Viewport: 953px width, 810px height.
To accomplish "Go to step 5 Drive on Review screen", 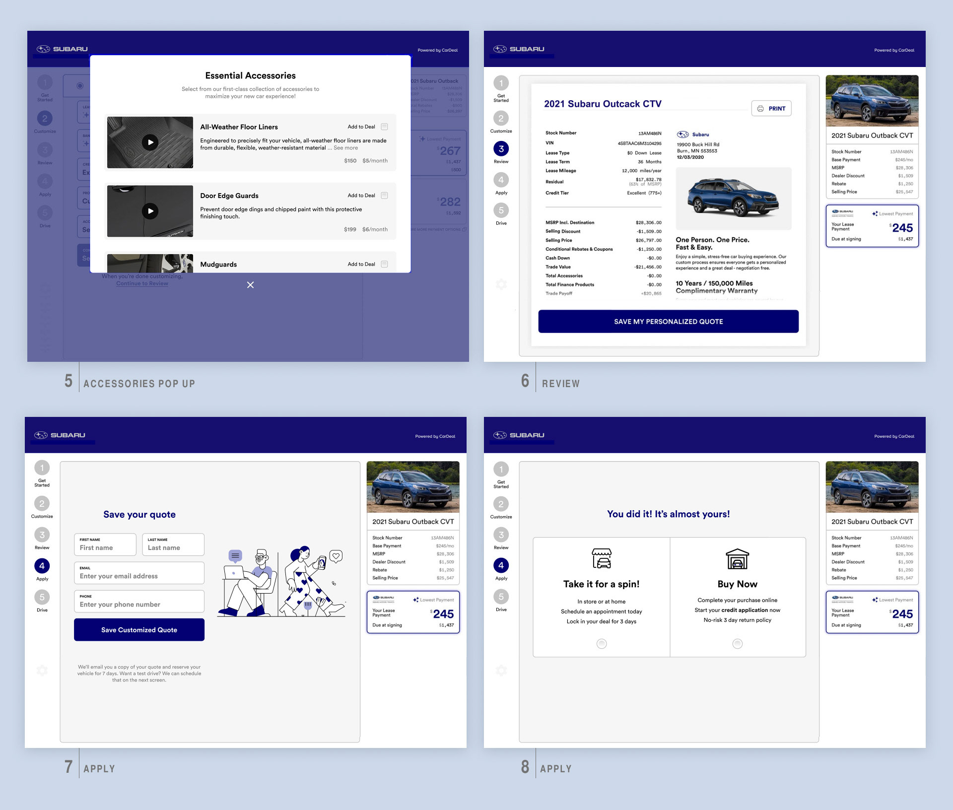I will pos(501,210).
